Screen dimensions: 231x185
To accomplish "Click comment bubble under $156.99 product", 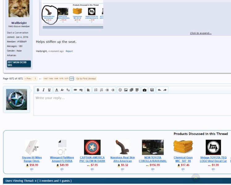I will click(x=153, y=170).
